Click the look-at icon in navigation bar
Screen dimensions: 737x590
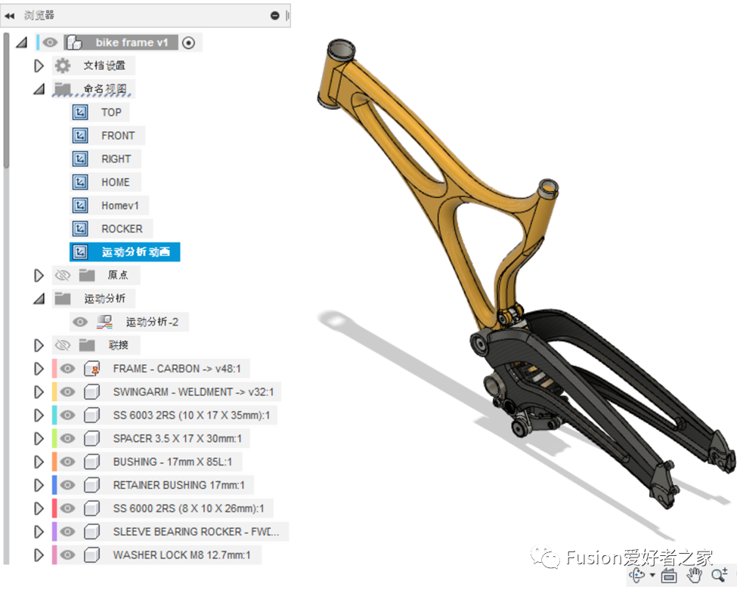point(669,575)
